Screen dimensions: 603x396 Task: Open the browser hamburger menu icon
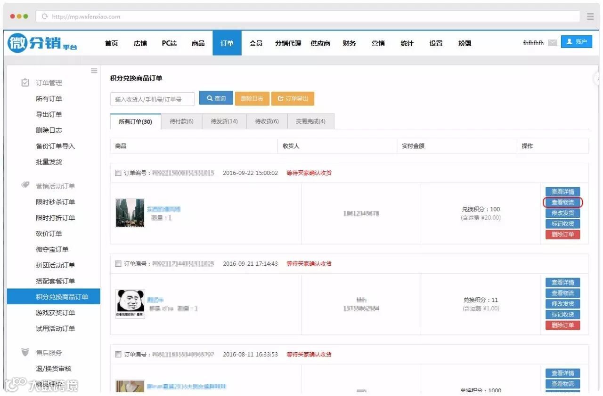(590, 16)
